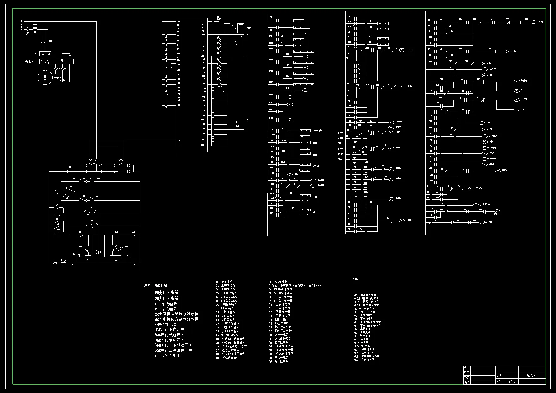Select legend line '3GMK关门二级减速开关'
Viewport: 556px width, 393px height.
(173, 350)
